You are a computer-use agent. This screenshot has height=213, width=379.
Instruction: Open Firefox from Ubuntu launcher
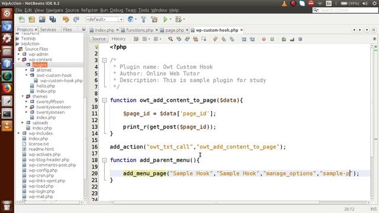point(7,88)
